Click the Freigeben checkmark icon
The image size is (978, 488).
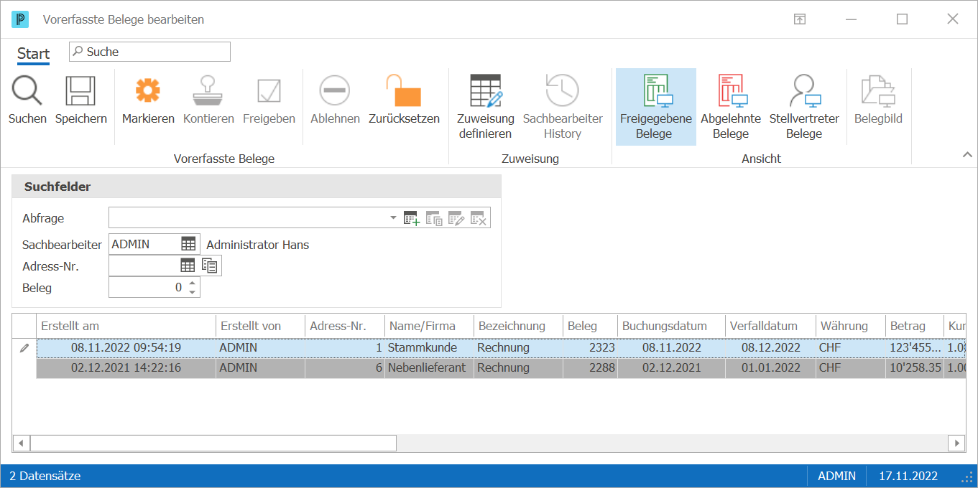(269, 91)
